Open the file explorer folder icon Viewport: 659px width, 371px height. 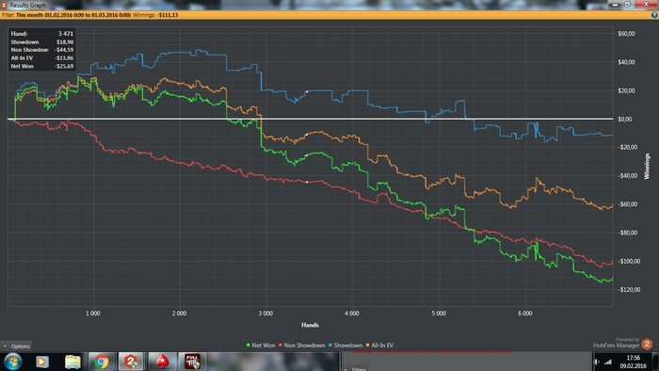(x=72, y=362)
